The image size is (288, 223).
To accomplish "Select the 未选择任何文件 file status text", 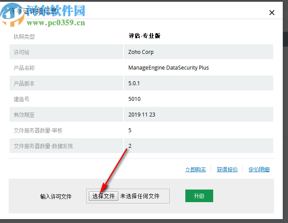I will pyautogui.click(x=140, y=196).
